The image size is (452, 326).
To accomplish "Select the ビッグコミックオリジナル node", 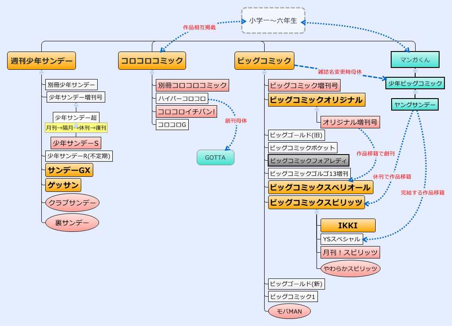I will click(x=317, y=100).
